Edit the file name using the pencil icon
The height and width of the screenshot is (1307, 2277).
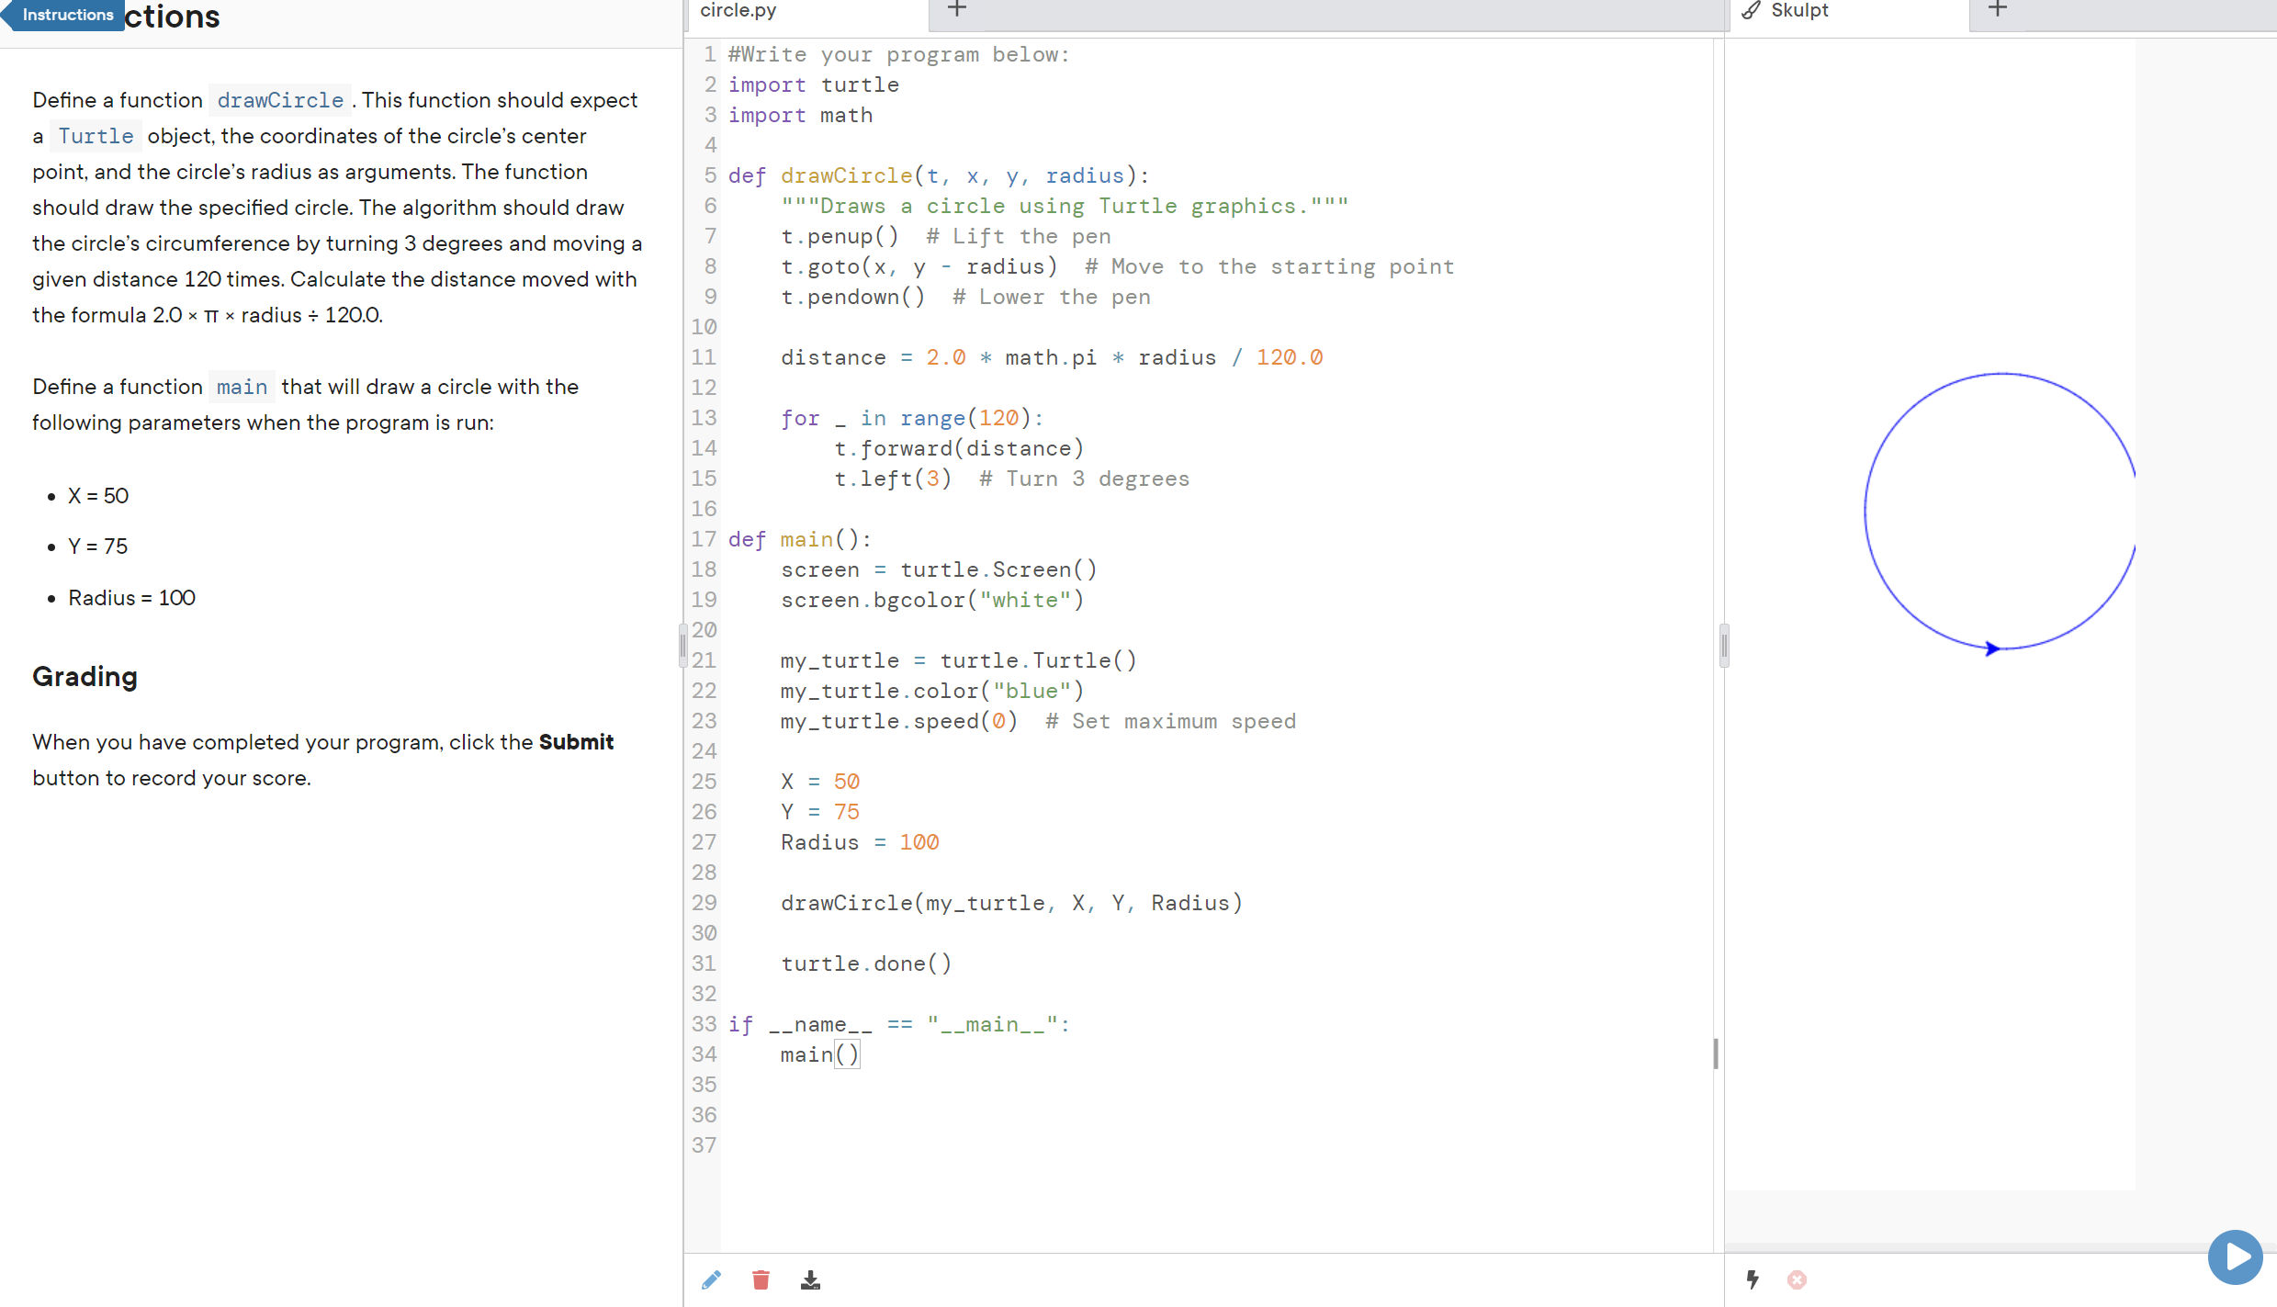pos(711,1279)
